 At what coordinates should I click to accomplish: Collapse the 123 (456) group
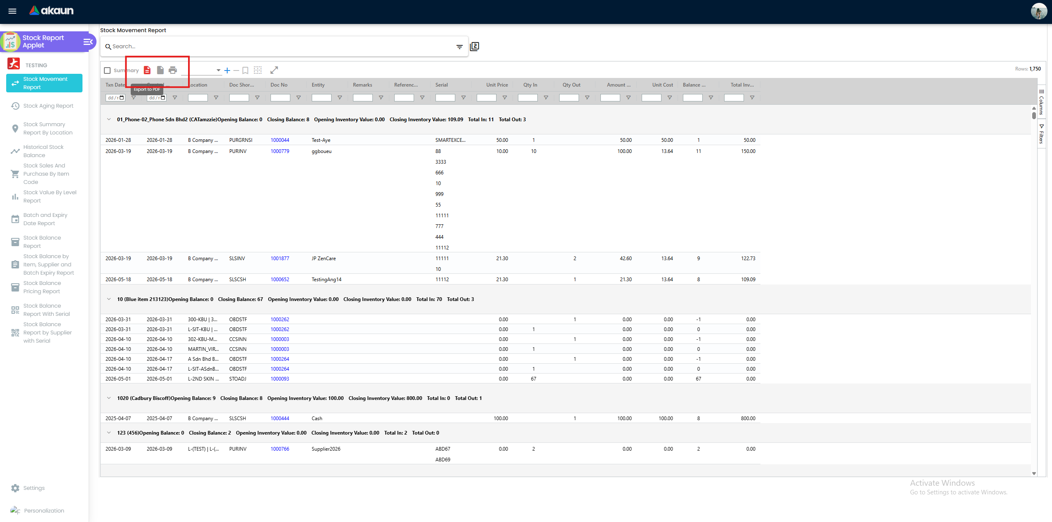(109, 433)
